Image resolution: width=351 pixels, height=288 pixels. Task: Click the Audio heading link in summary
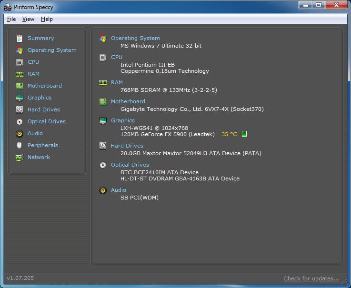tap(119, 190)
